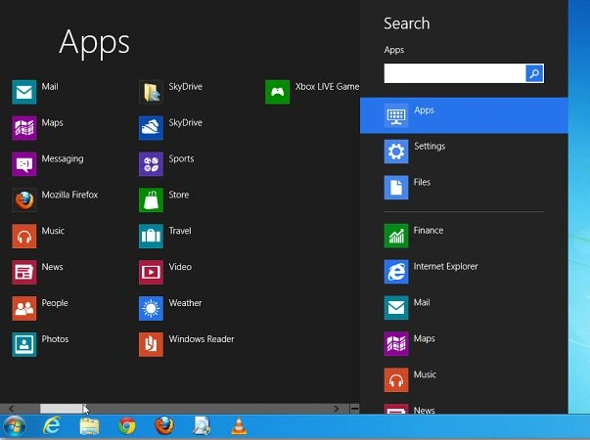Launch the Messaging app icon

(x=24, y=164)
